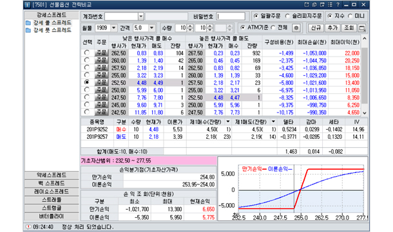Viewport: 393px width, 232px height.
Task: Click the 현재손익 value 6,650
Action: [x=208, y=210]
